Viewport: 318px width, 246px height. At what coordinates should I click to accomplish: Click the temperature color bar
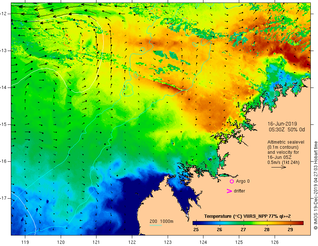pos(248,223)
